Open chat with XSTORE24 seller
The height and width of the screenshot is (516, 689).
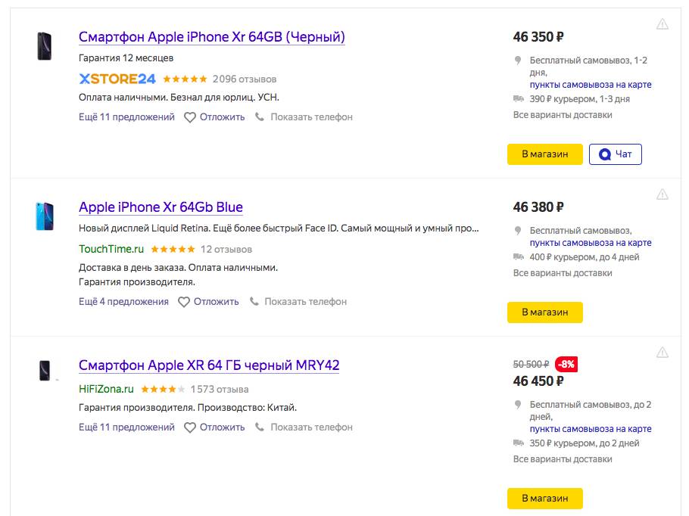(x=615, y=154)
